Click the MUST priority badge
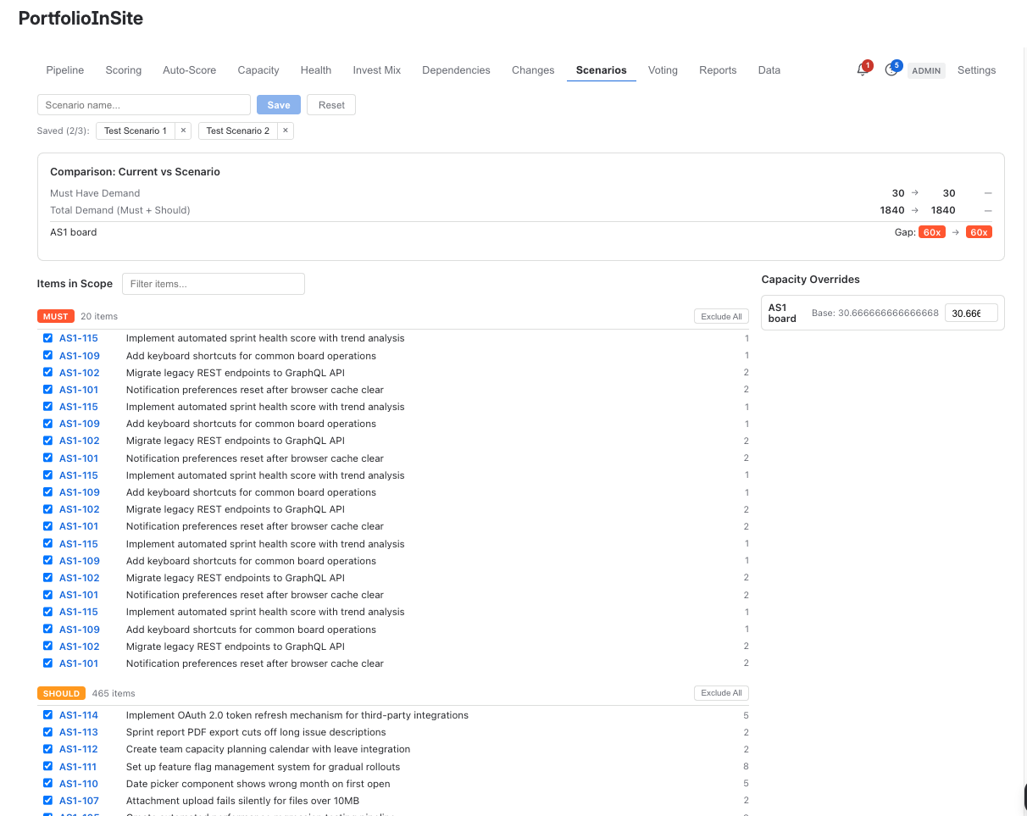 pos(55,315)
